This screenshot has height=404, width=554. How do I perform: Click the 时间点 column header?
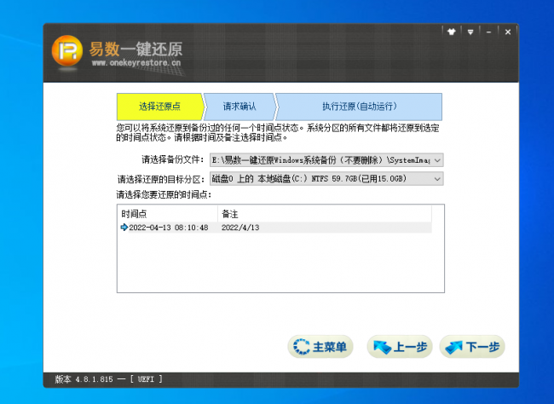167,214
